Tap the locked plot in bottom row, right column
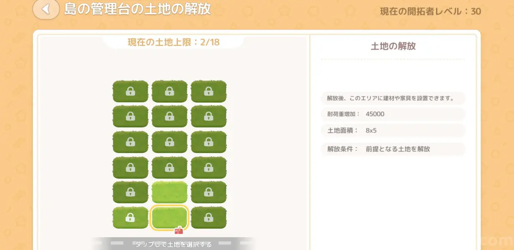Viewport: 514px width, 250px height. click(209, 218)
